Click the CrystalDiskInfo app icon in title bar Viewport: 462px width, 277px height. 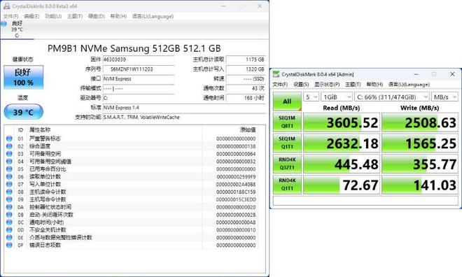point(6,6)
